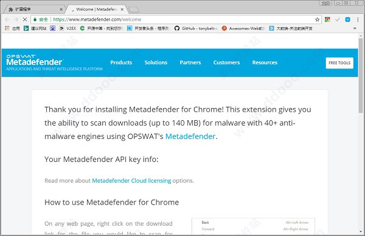
Task: Open the green C bookmark for 开源中国
Action: [102, 29]
